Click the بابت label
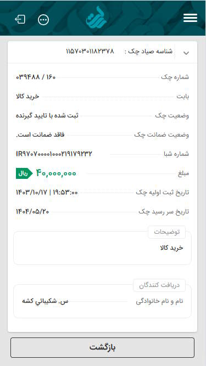Viewport: 206px width, 366px height. tap(182, 97)
